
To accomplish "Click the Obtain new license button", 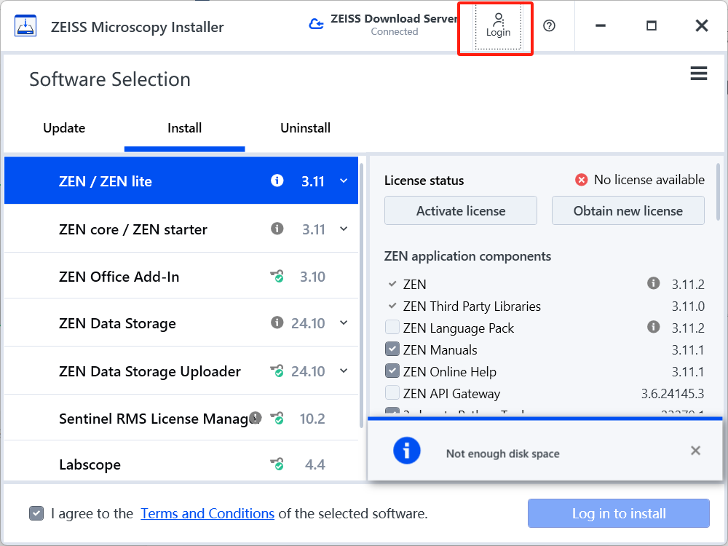I will 628,210.
